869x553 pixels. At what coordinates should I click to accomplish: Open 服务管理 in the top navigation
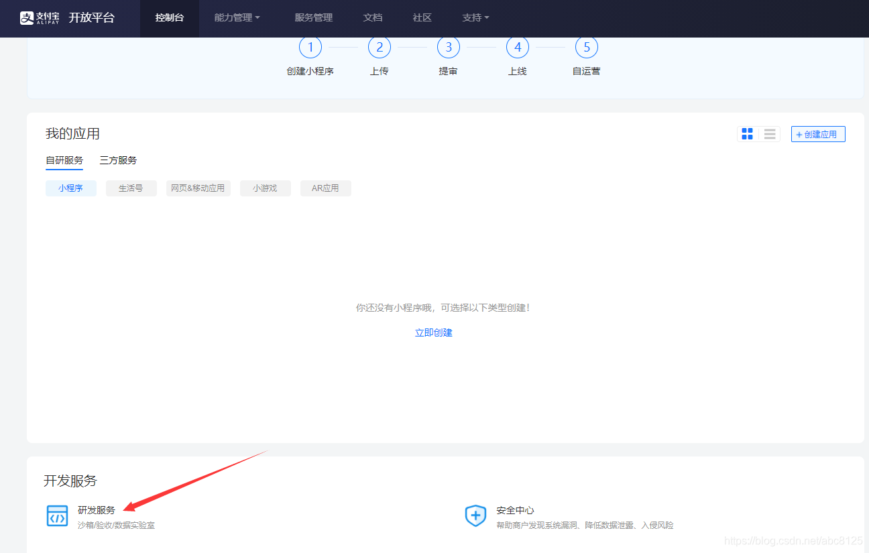click(314, 18)
